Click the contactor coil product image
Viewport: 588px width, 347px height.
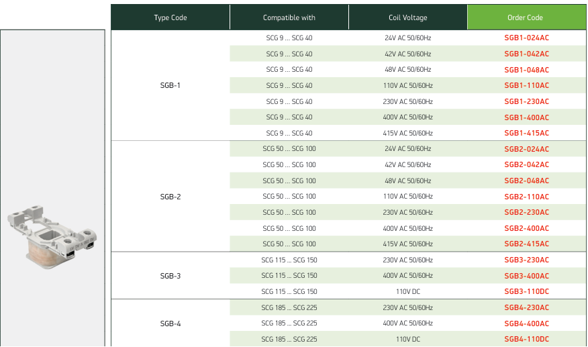pyautogui.click(x=52, y=237)
